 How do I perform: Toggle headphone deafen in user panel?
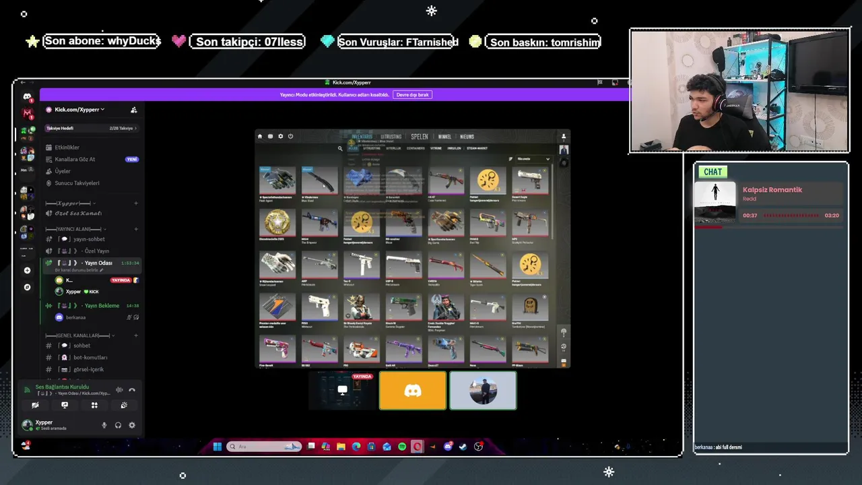pyautogui.click(x=118, y=425)
